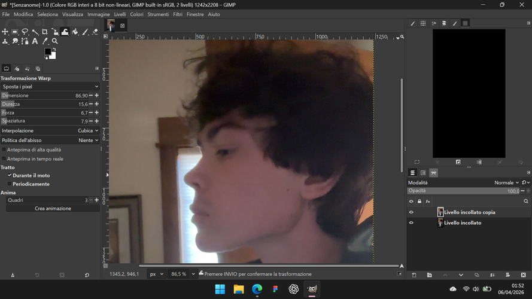532x299 pixels.
Task: Click the foreground black color swatch
Action: click(x=48, y=51)
